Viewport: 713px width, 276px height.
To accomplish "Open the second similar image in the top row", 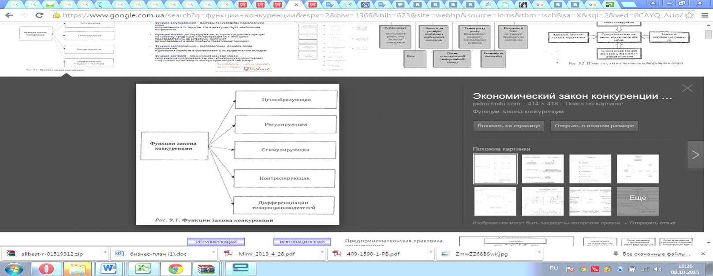I will tap(542, 169).
